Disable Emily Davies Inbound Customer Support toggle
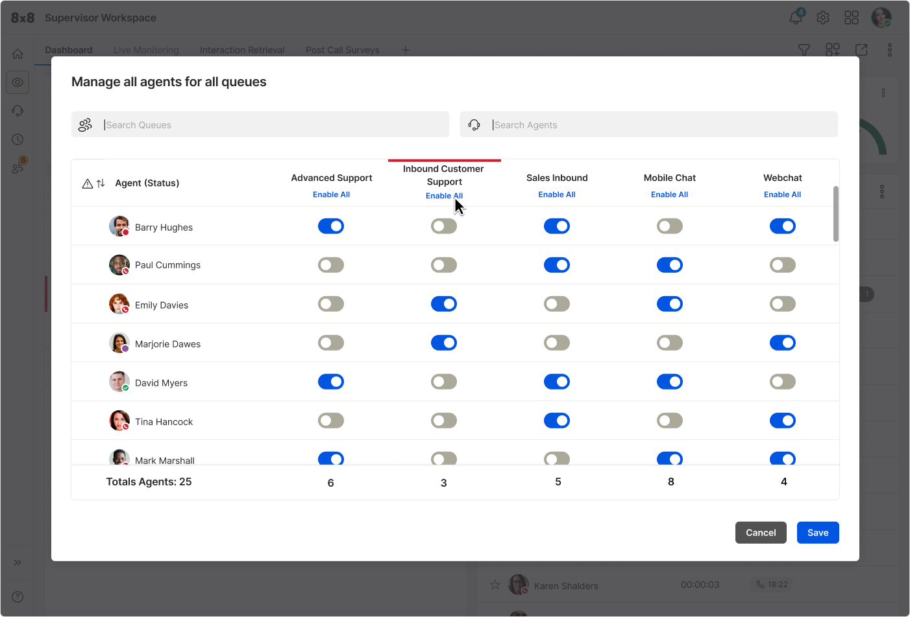This screenshot has width=910, height=617. [x=444, y=304]
